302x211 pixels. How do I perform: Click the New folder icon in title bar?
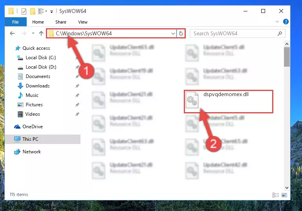[33, 11]
